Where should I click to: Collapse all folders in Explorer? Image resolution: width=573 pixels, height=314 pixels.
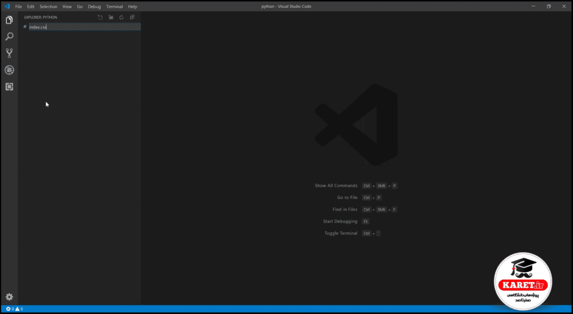[132, 17]
